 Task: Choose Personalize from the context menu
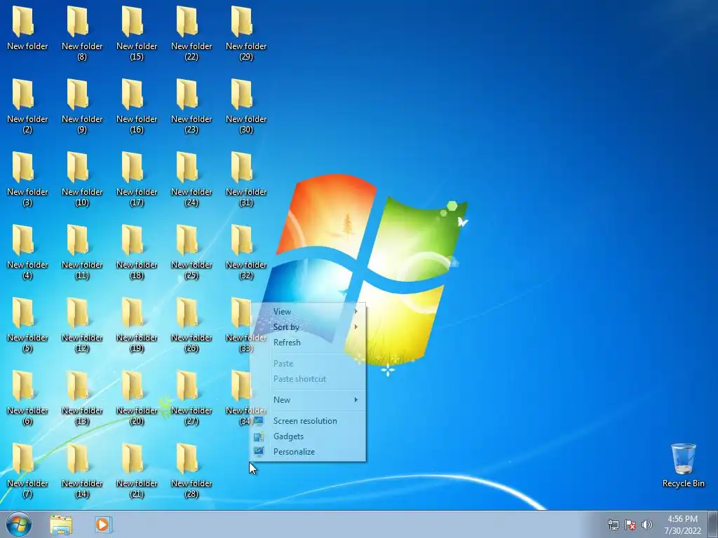point(308,452)
